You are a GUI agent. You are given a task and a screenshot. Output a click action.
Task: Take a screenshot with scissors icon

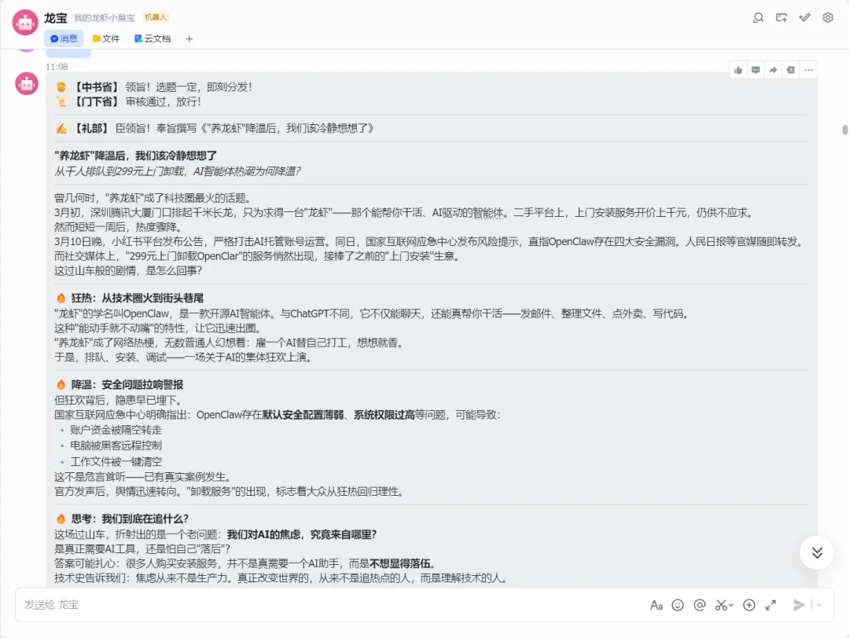721,605
